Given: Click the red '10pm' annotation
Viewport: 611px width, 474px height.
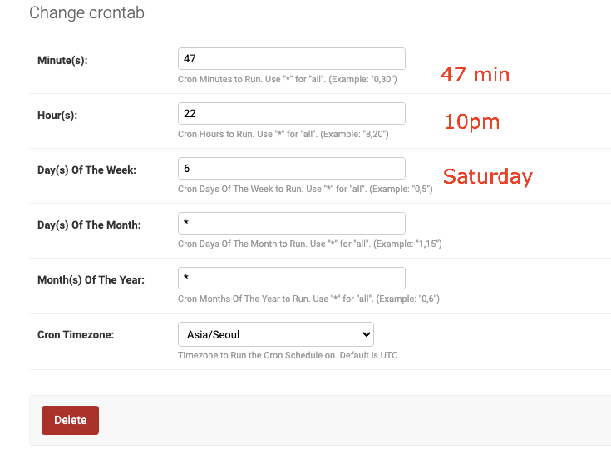Looking at the screenshot, I should [471, 122].
